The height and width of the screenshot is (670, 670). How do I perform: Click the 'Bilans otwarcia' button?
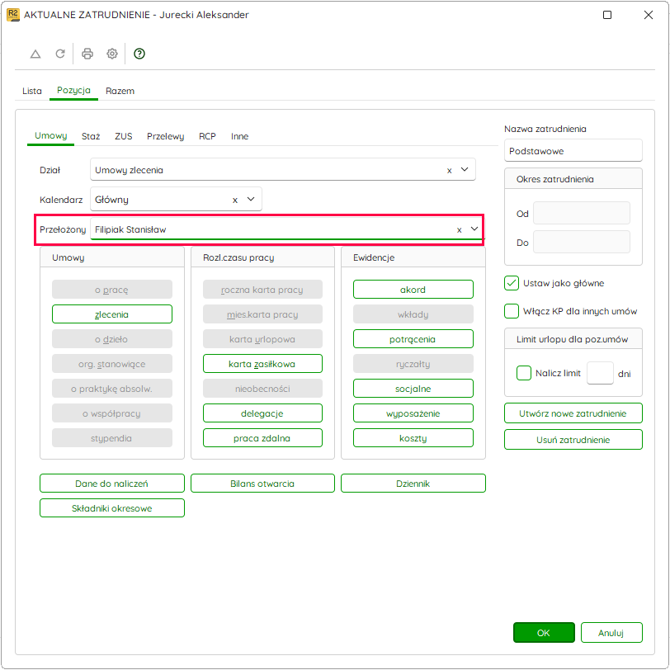262,484
